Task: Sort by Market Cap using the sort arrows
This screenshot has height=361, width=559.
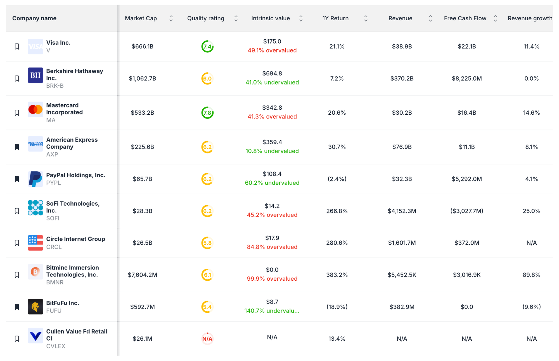Action: click(171, 18)
